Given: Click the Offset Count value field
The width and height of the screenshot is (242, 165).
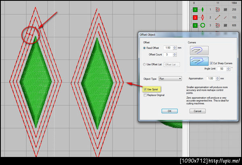Looking at the screenshot, I should [169, 55].
